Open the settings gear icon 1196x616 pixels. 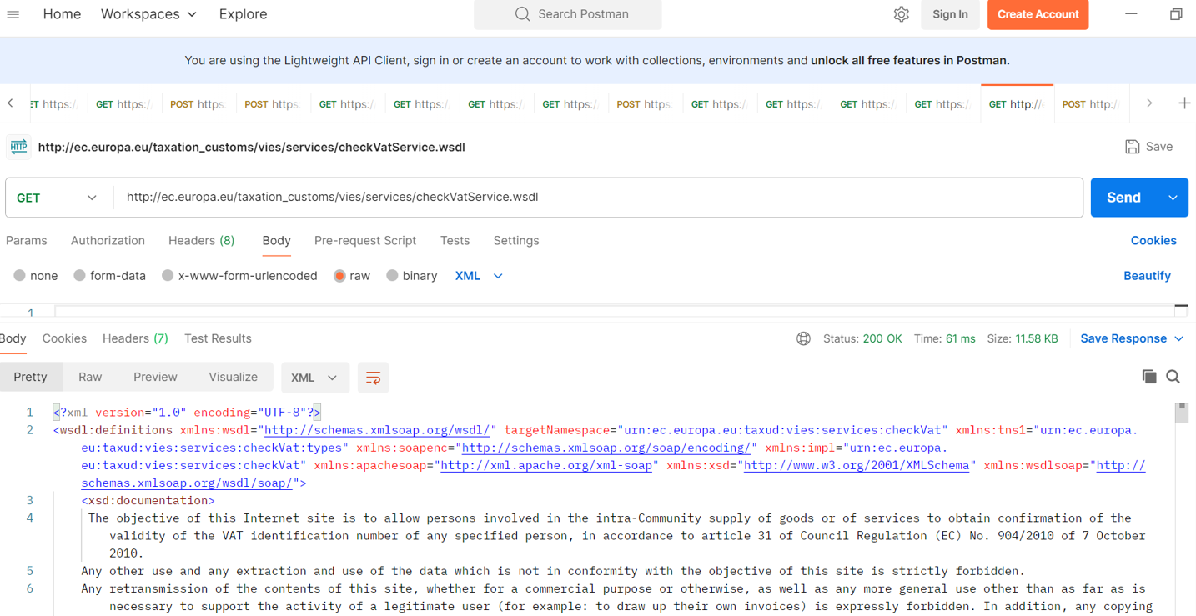click(x=901, y=14)
